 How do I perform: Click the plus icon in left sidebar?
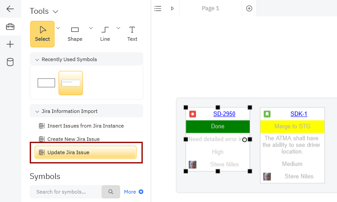click(x=10, y=44)
